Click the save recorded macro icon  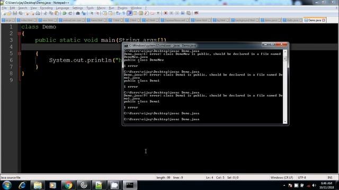pyautogui.click(x=189, y=13)
